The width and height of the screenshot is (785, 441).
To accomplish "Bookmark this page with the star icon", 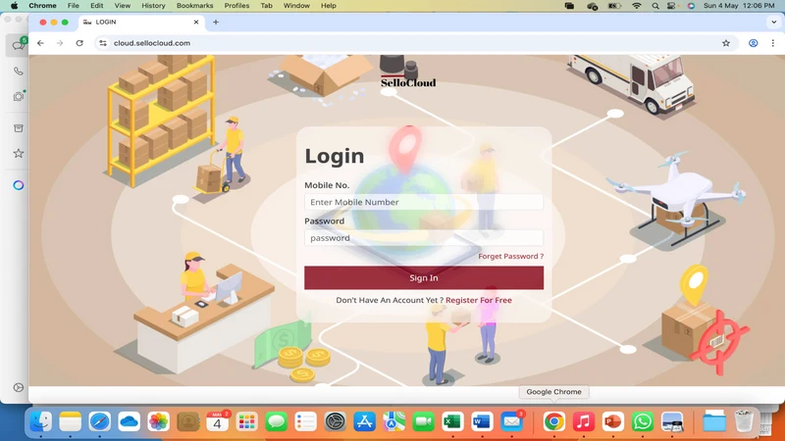I will (x=726, y=43).
